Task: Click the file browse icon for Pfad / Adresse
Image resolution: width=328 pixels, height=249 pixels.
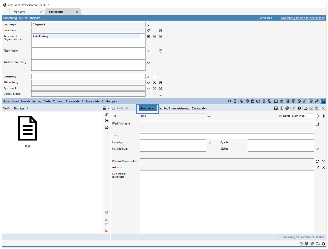Action: click(x=317, y=124)
